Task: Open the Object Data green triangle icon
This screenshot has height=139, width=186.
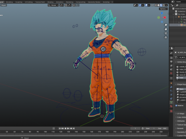Action: pyautogui.click(x=171, y=102)
